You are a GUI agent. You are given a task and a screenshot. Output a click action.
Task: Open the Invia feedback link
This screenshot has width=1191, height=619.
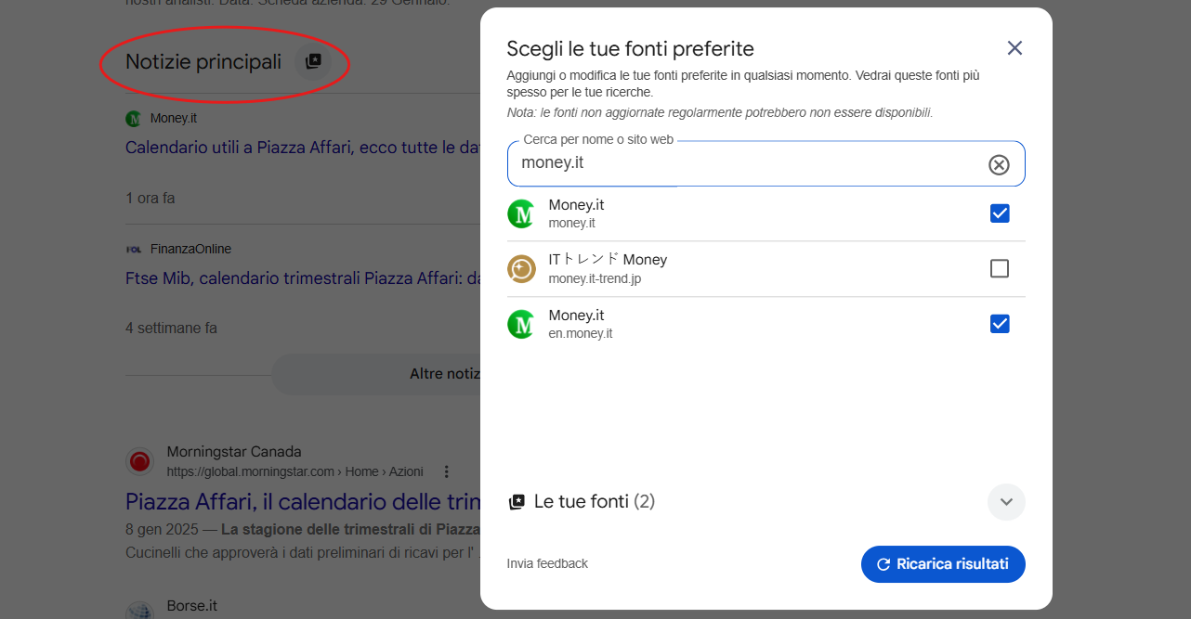coord(547,563)
